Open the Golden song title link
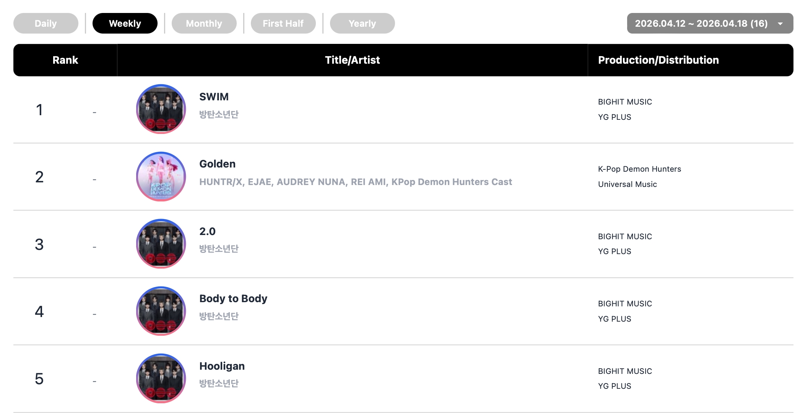 [x=217, y=164]
